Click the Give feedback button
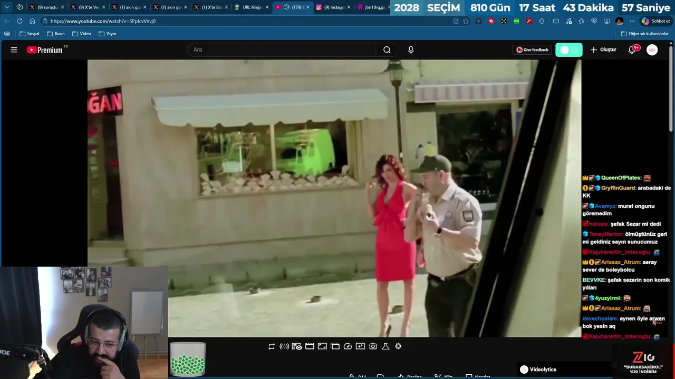Image resolution: width=675 pixels, height=379 pixels. pyautogui.click(x=533, y=50)
